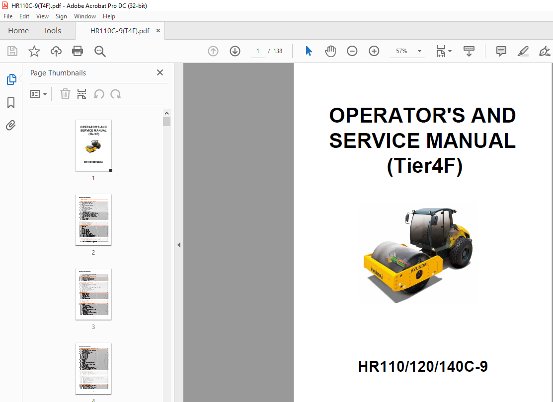Select page 3 thumbnail
The height and width of the screenshot is (402, 553).
pos(93,294)
